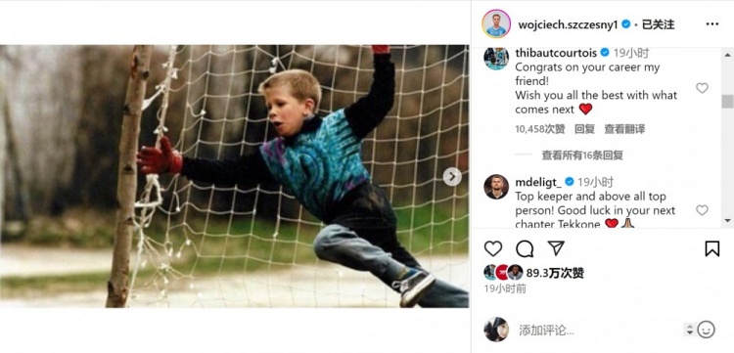Reply (回复) to thibautcourtois's comment

584,129
